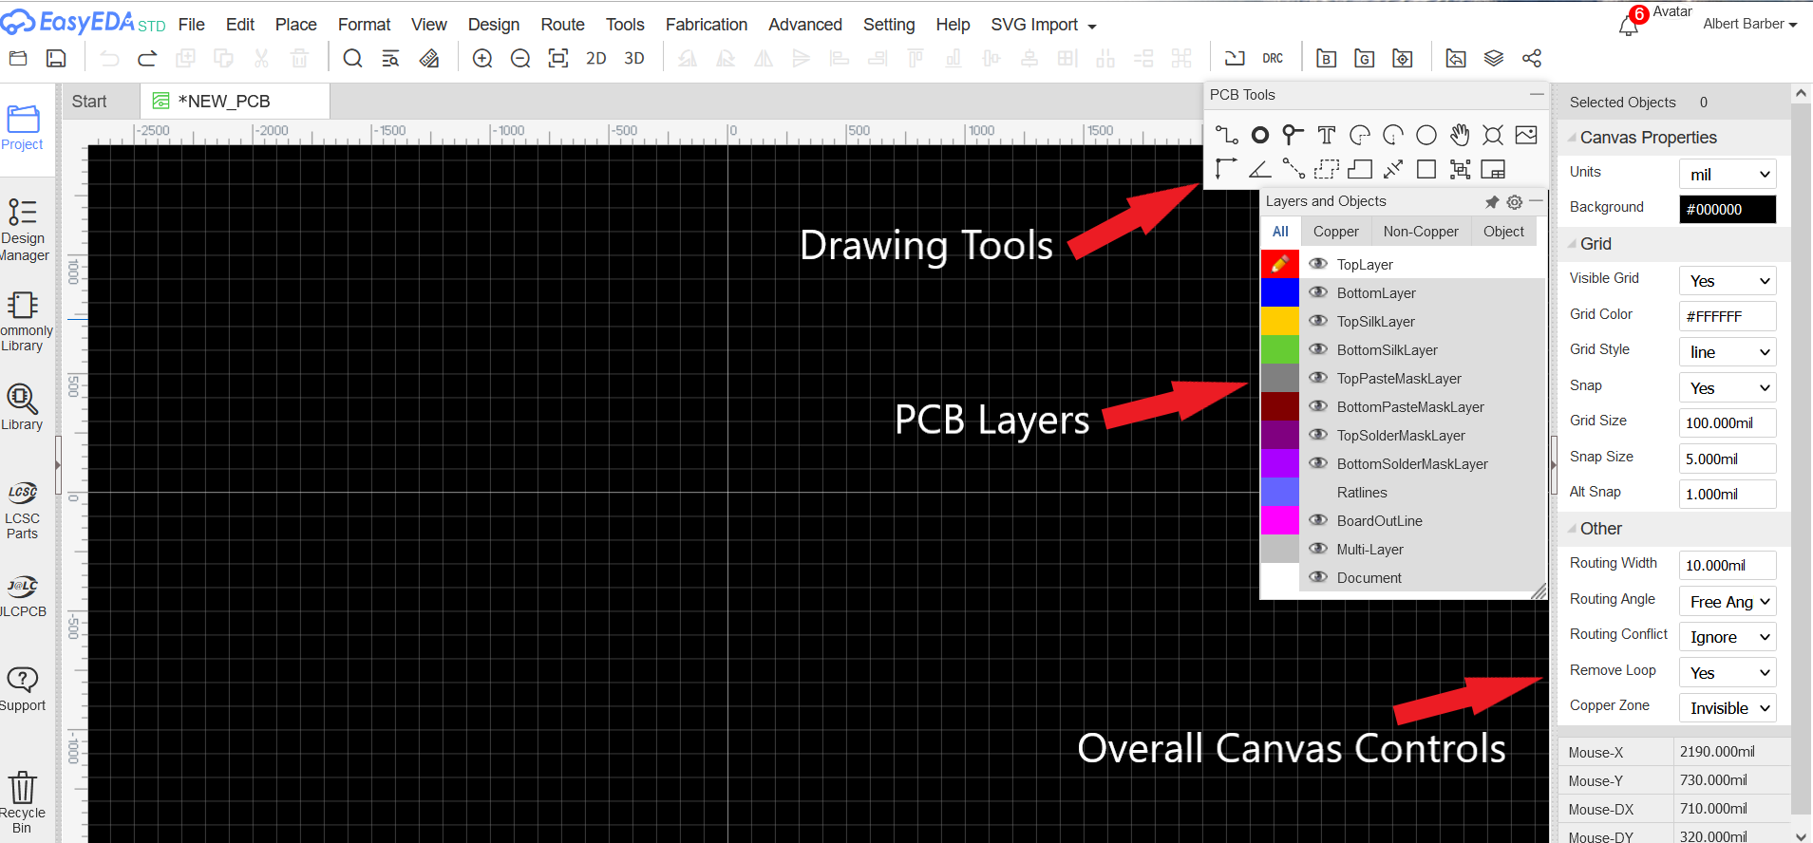Hide the TopLayer using its eye icon
Viewport: 1813px width, 843px height.
[1318, 264]
